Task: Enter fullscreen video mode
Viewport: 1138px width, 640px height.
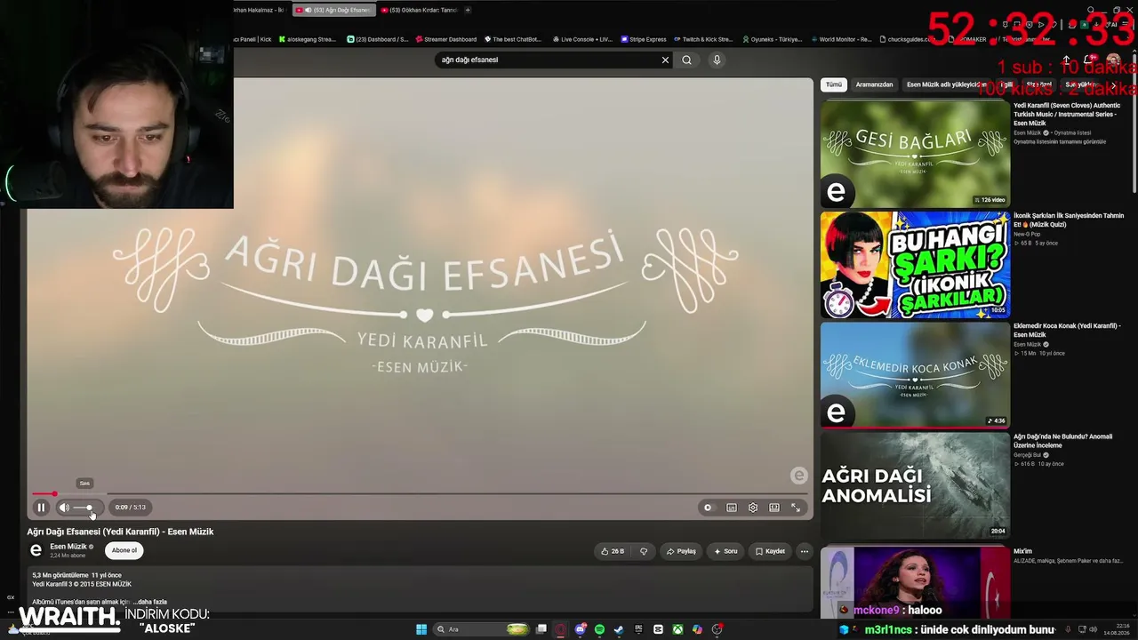Action: 796,508
